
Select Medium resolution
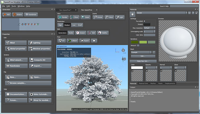(67, 25)
